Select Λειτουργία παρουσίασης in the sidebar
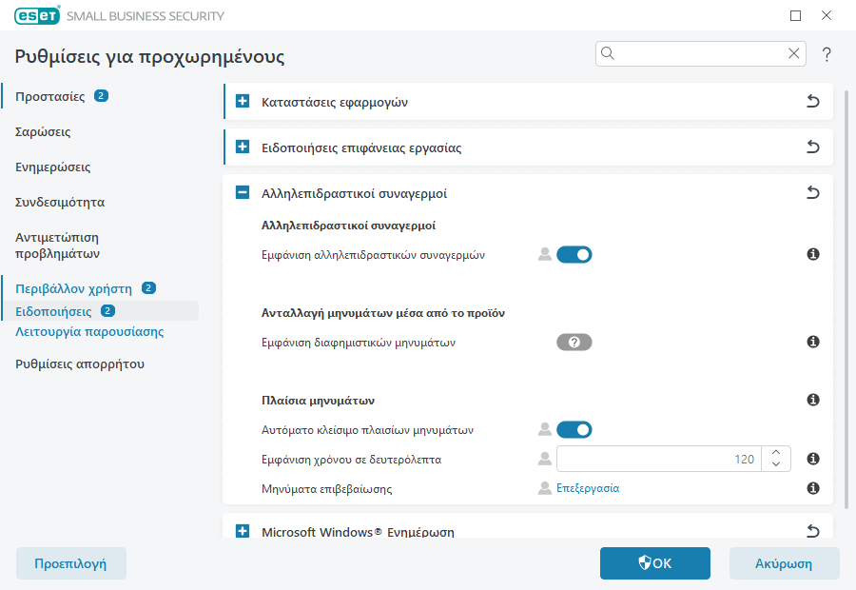This screenshot has height=590, width=856. [89, 332]
